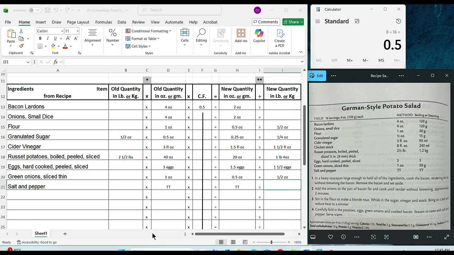
Task: Switch to Normal view in status bar
Action: coord(221,242)
